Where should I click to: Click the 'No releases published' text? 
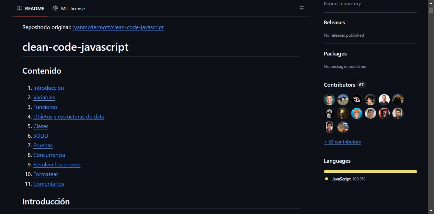(344, 35)
